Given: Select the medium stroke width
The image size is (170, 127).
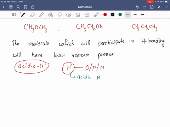Looking at the screenshot, I should coord(135,14).
